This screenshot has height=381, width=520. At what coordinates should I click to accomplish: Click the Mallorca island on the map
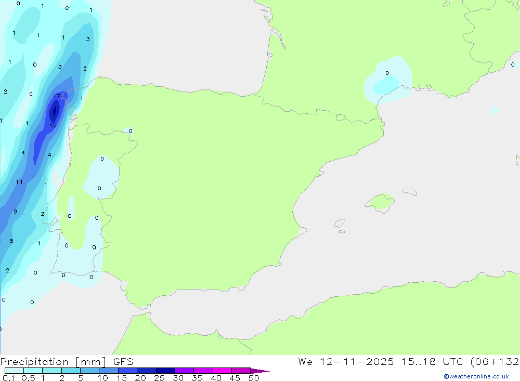(x=380, y=202)
